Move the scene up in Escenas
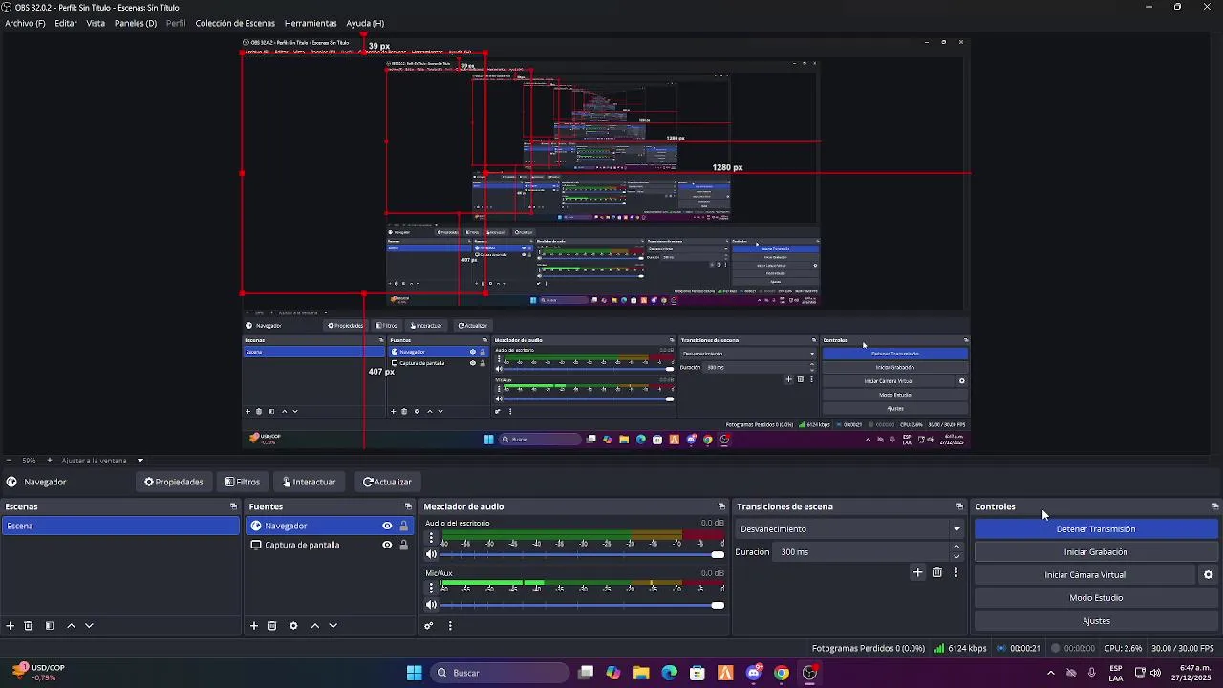The width and height of the screenshot is (1223, 688). [x=71, y=626]
